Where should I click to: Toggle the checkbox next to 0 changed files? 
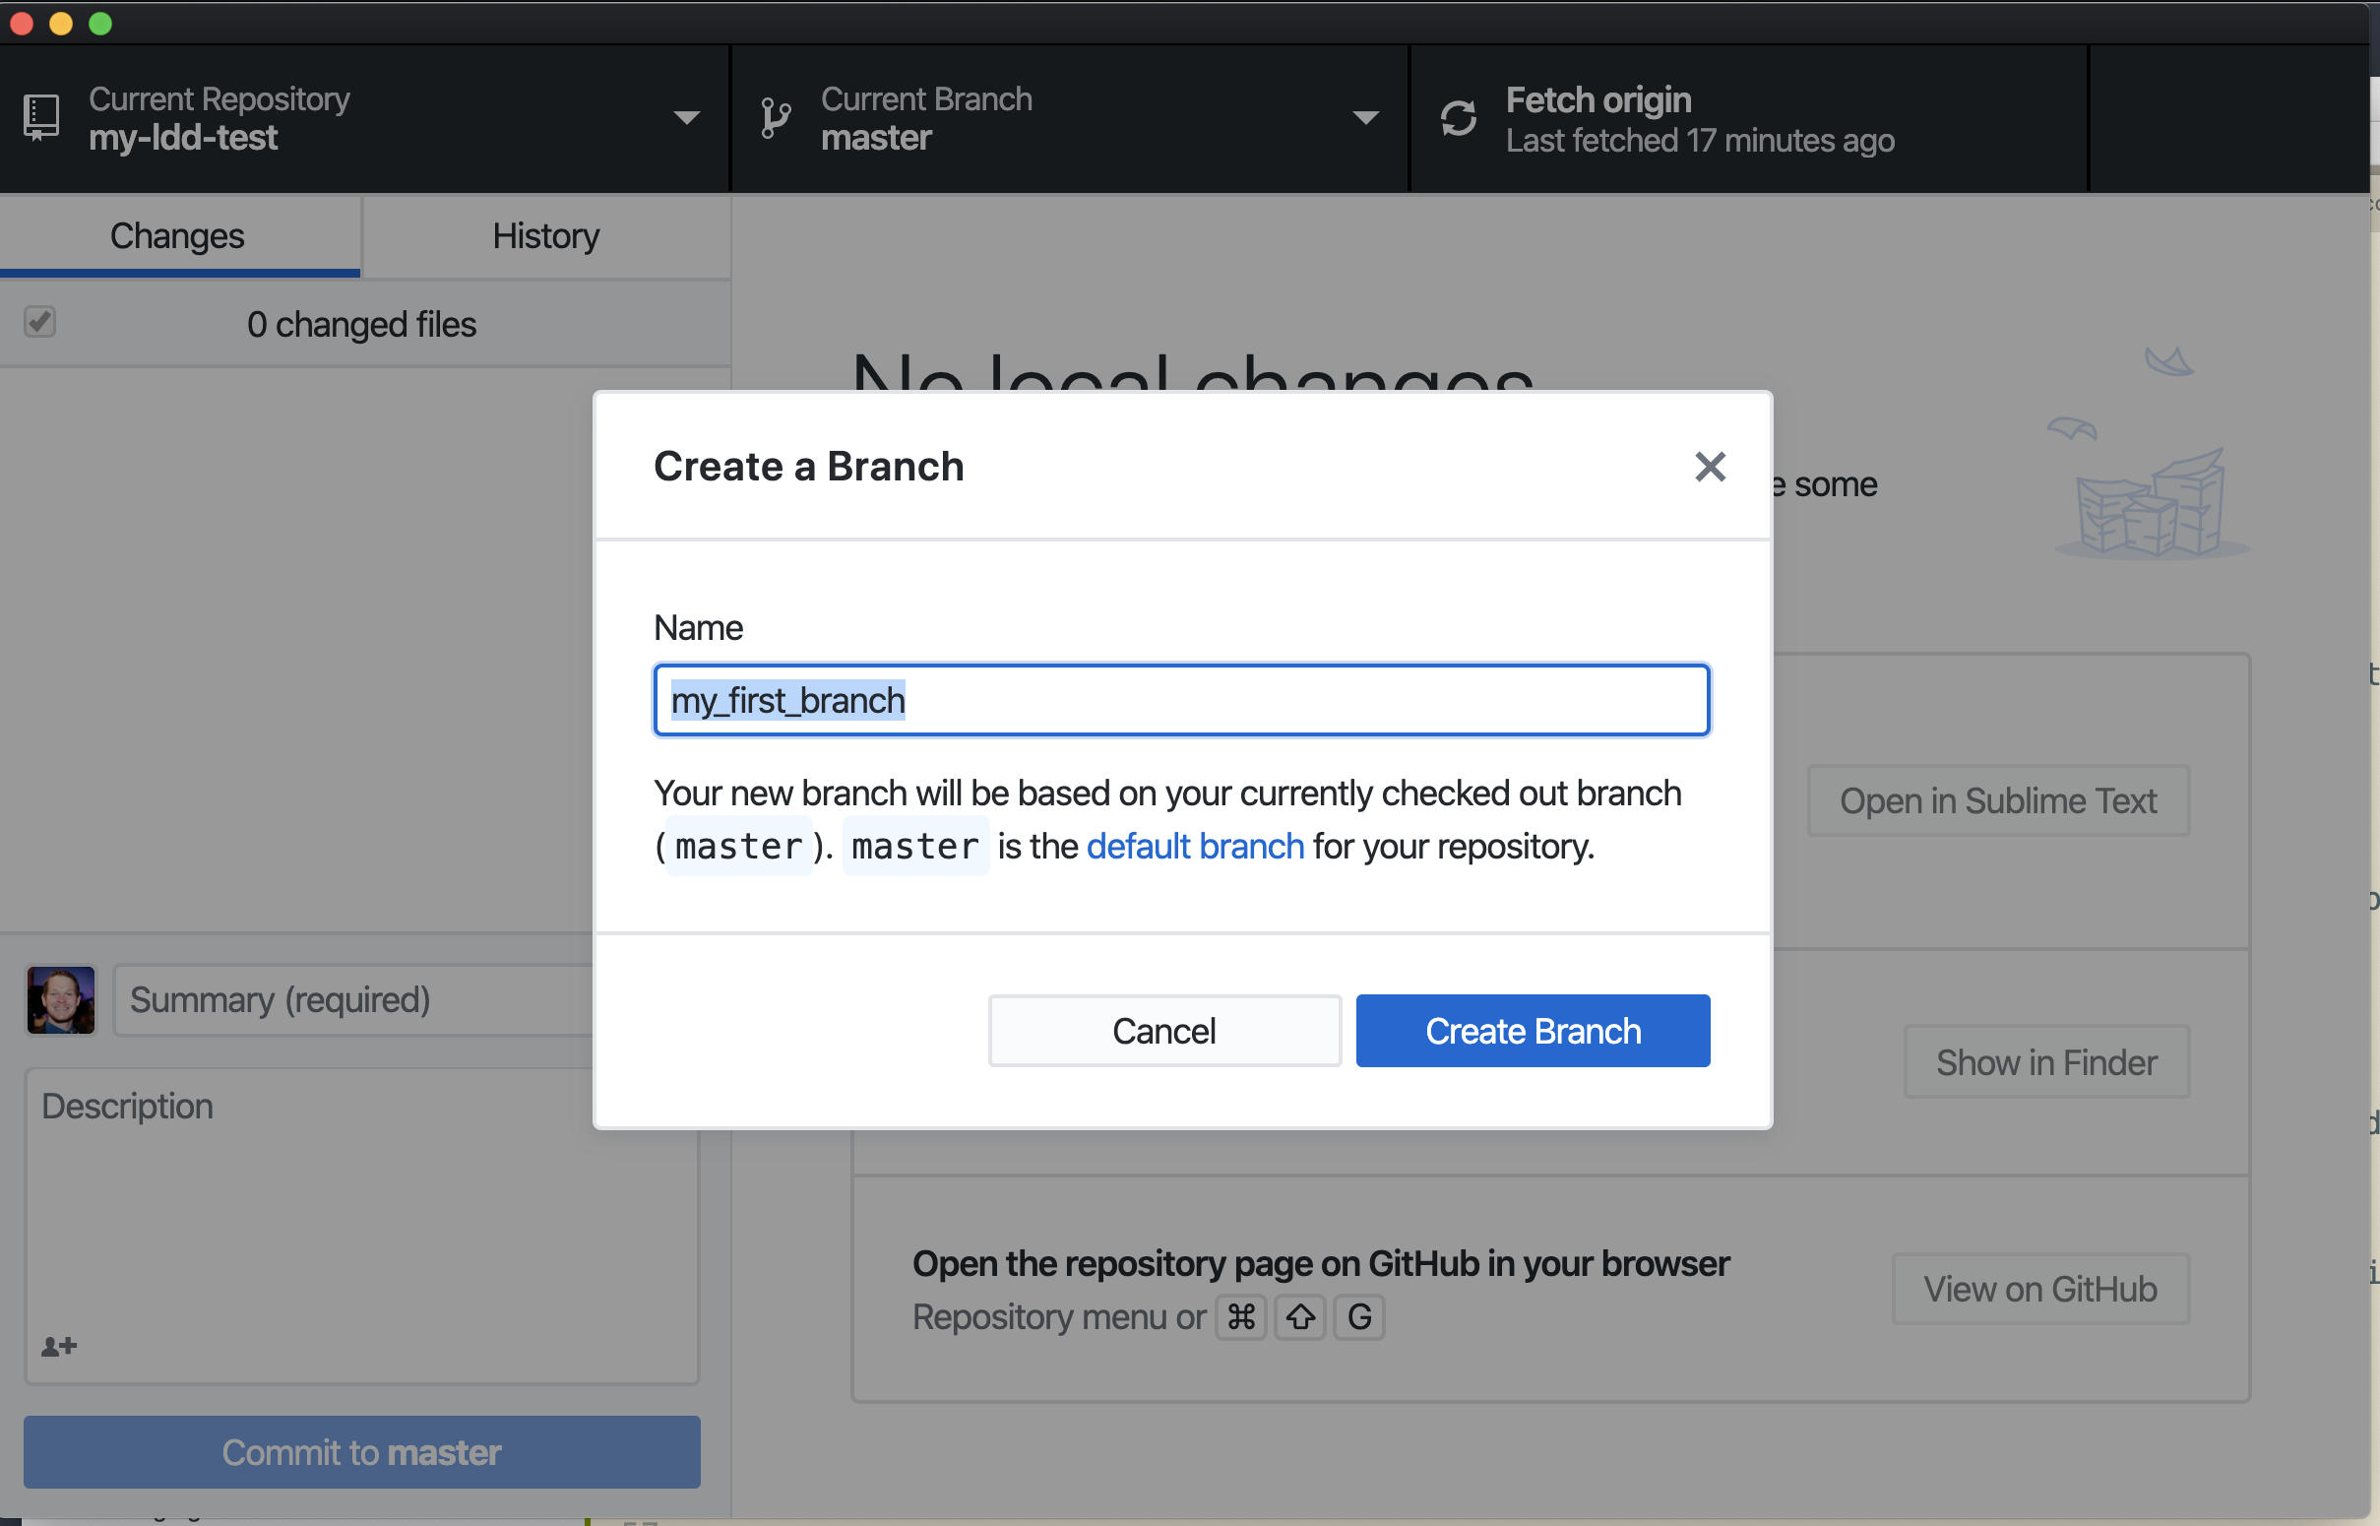coord(40,323)
